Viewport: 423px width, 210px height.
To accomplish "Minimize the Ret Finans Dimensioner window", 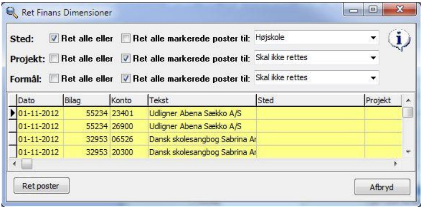I will [353, 10].
